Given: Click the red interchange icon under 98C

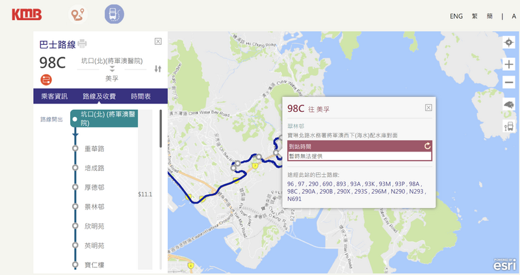Looking at the screenshot, I should click(46, 80).
